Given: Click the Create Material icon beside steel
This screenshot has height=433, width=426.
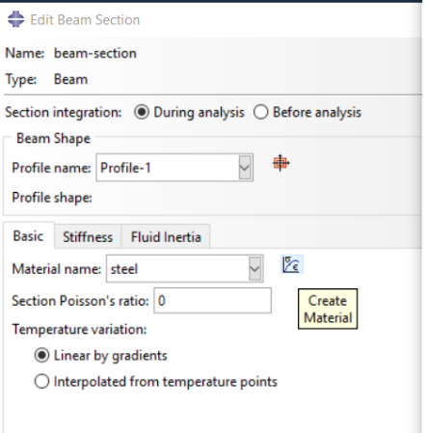Looking at the screenshot, I should pos(292,264).
